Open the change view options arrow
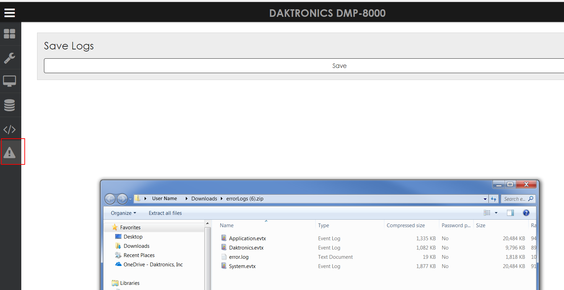564x290 pixels. point(496,213)
